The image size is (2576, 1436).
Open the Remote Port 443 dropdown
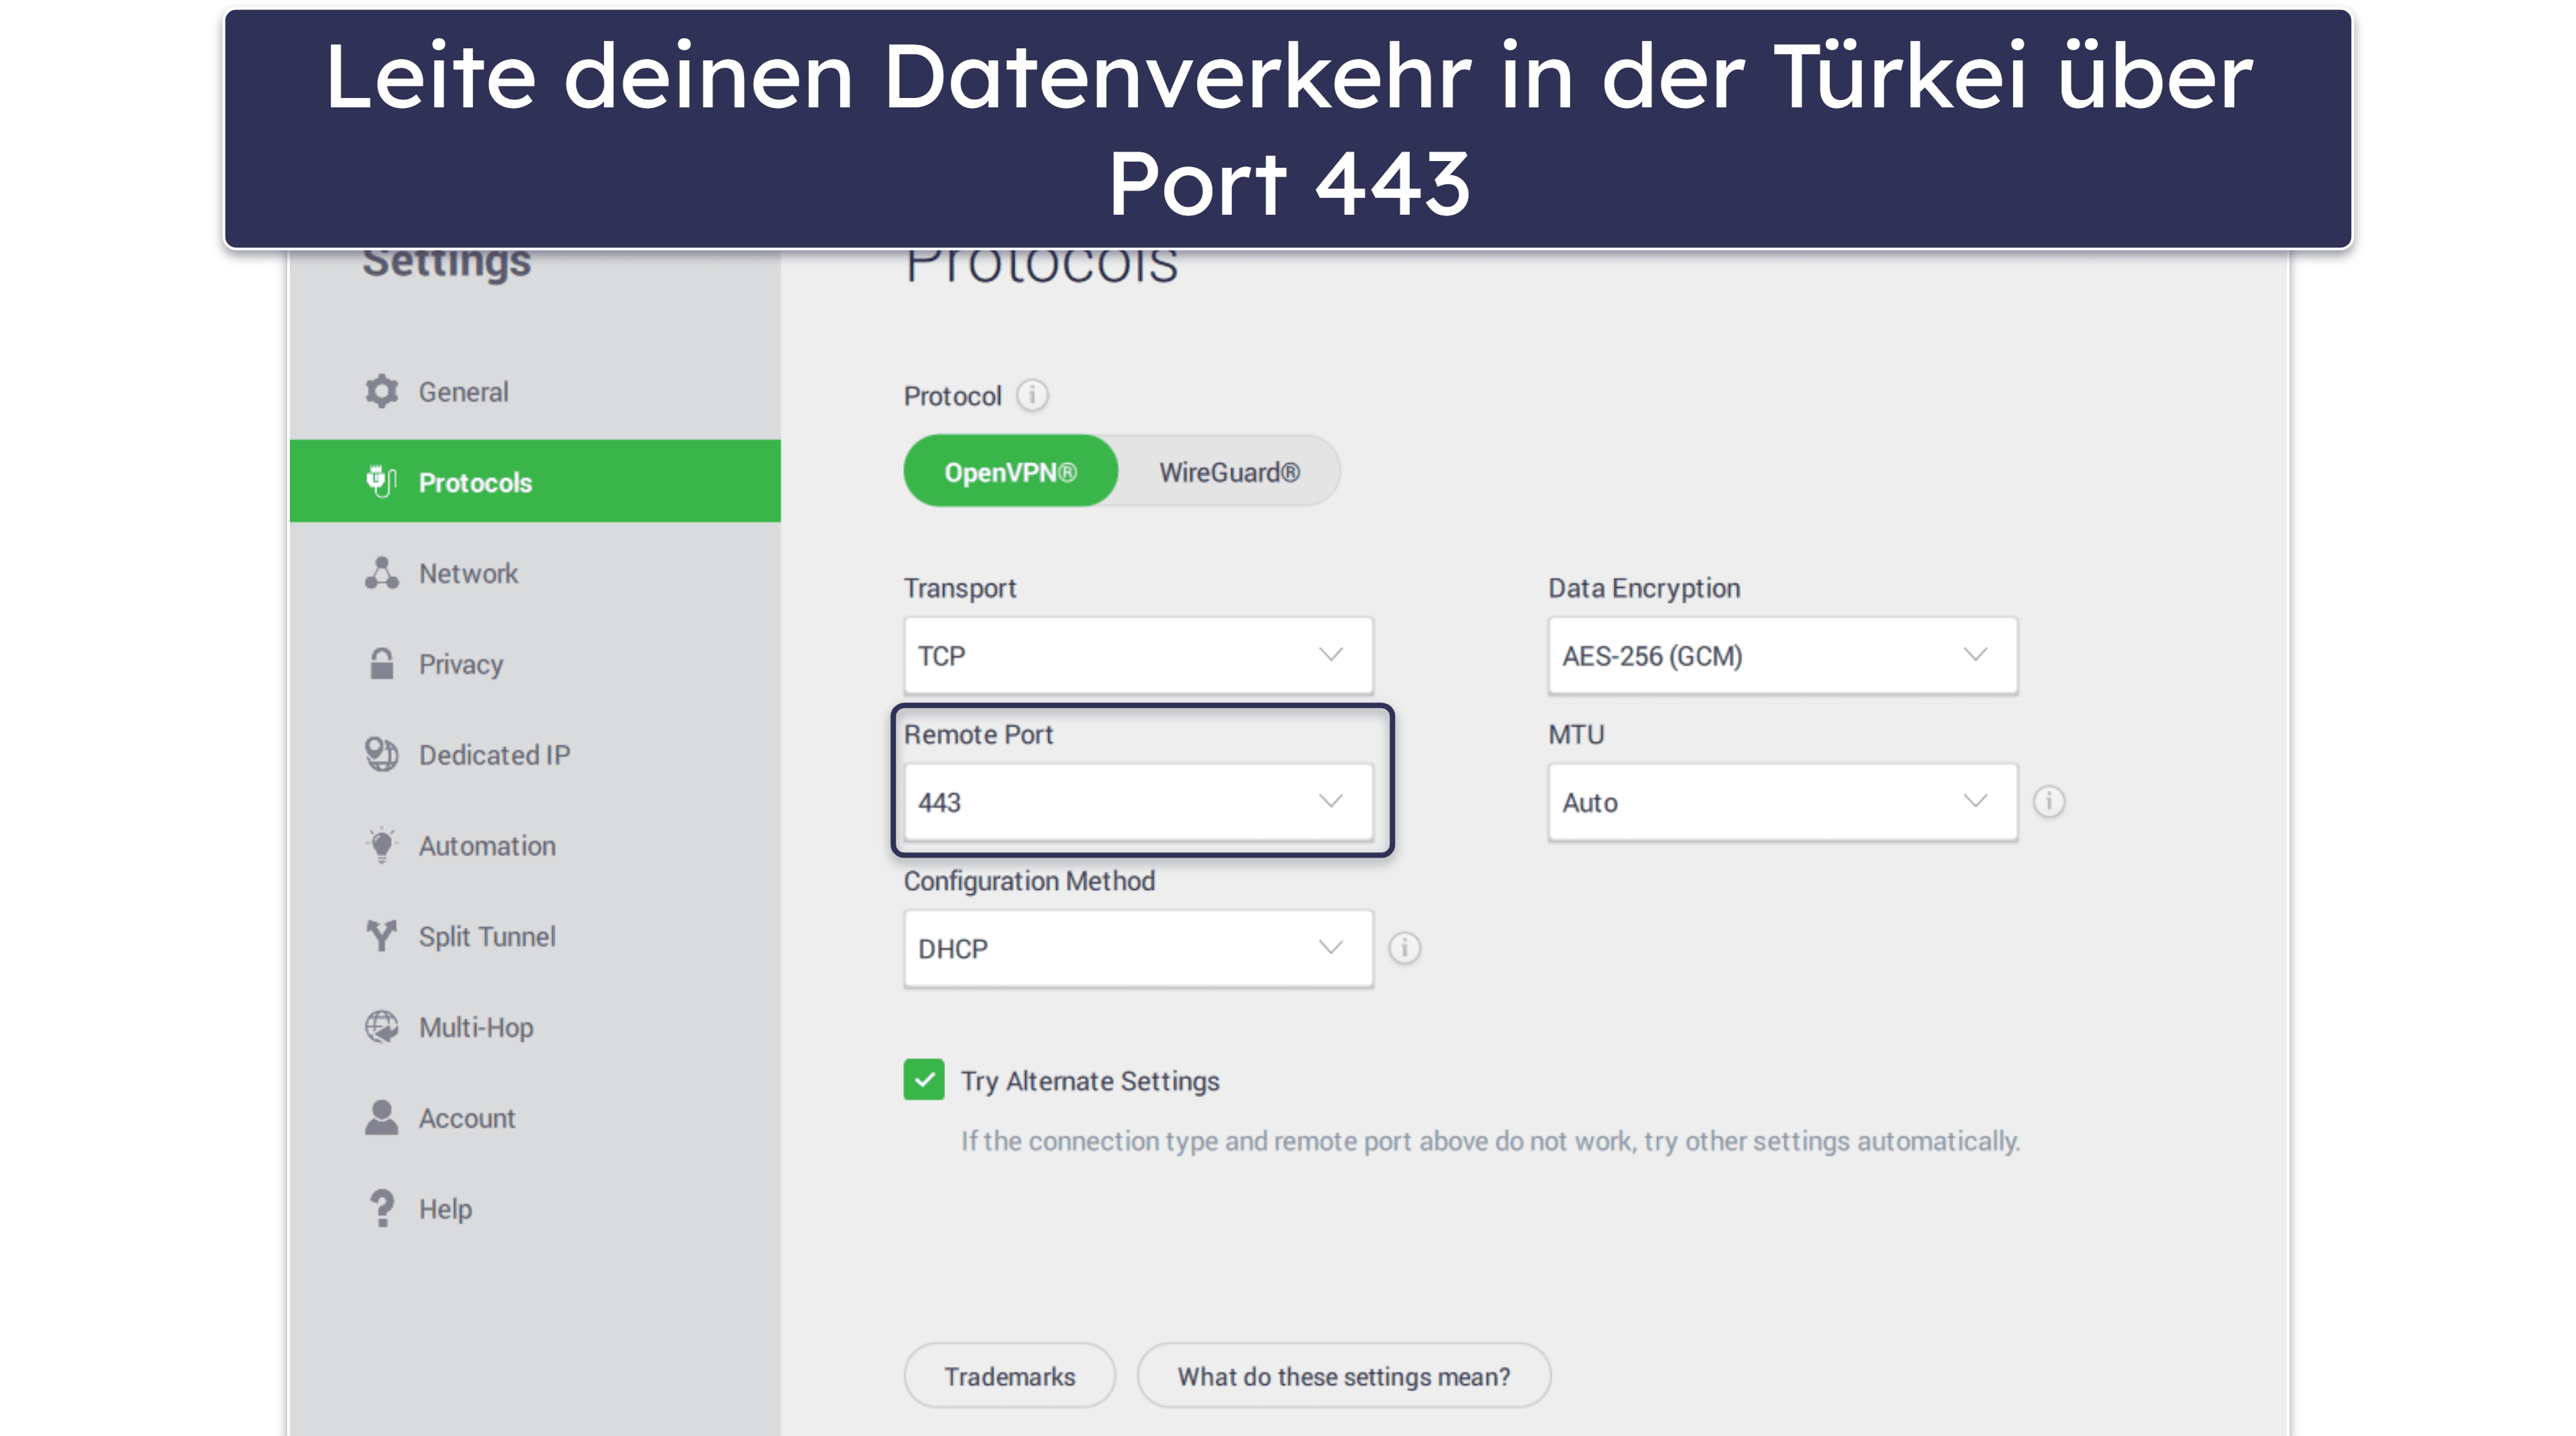1138,802
